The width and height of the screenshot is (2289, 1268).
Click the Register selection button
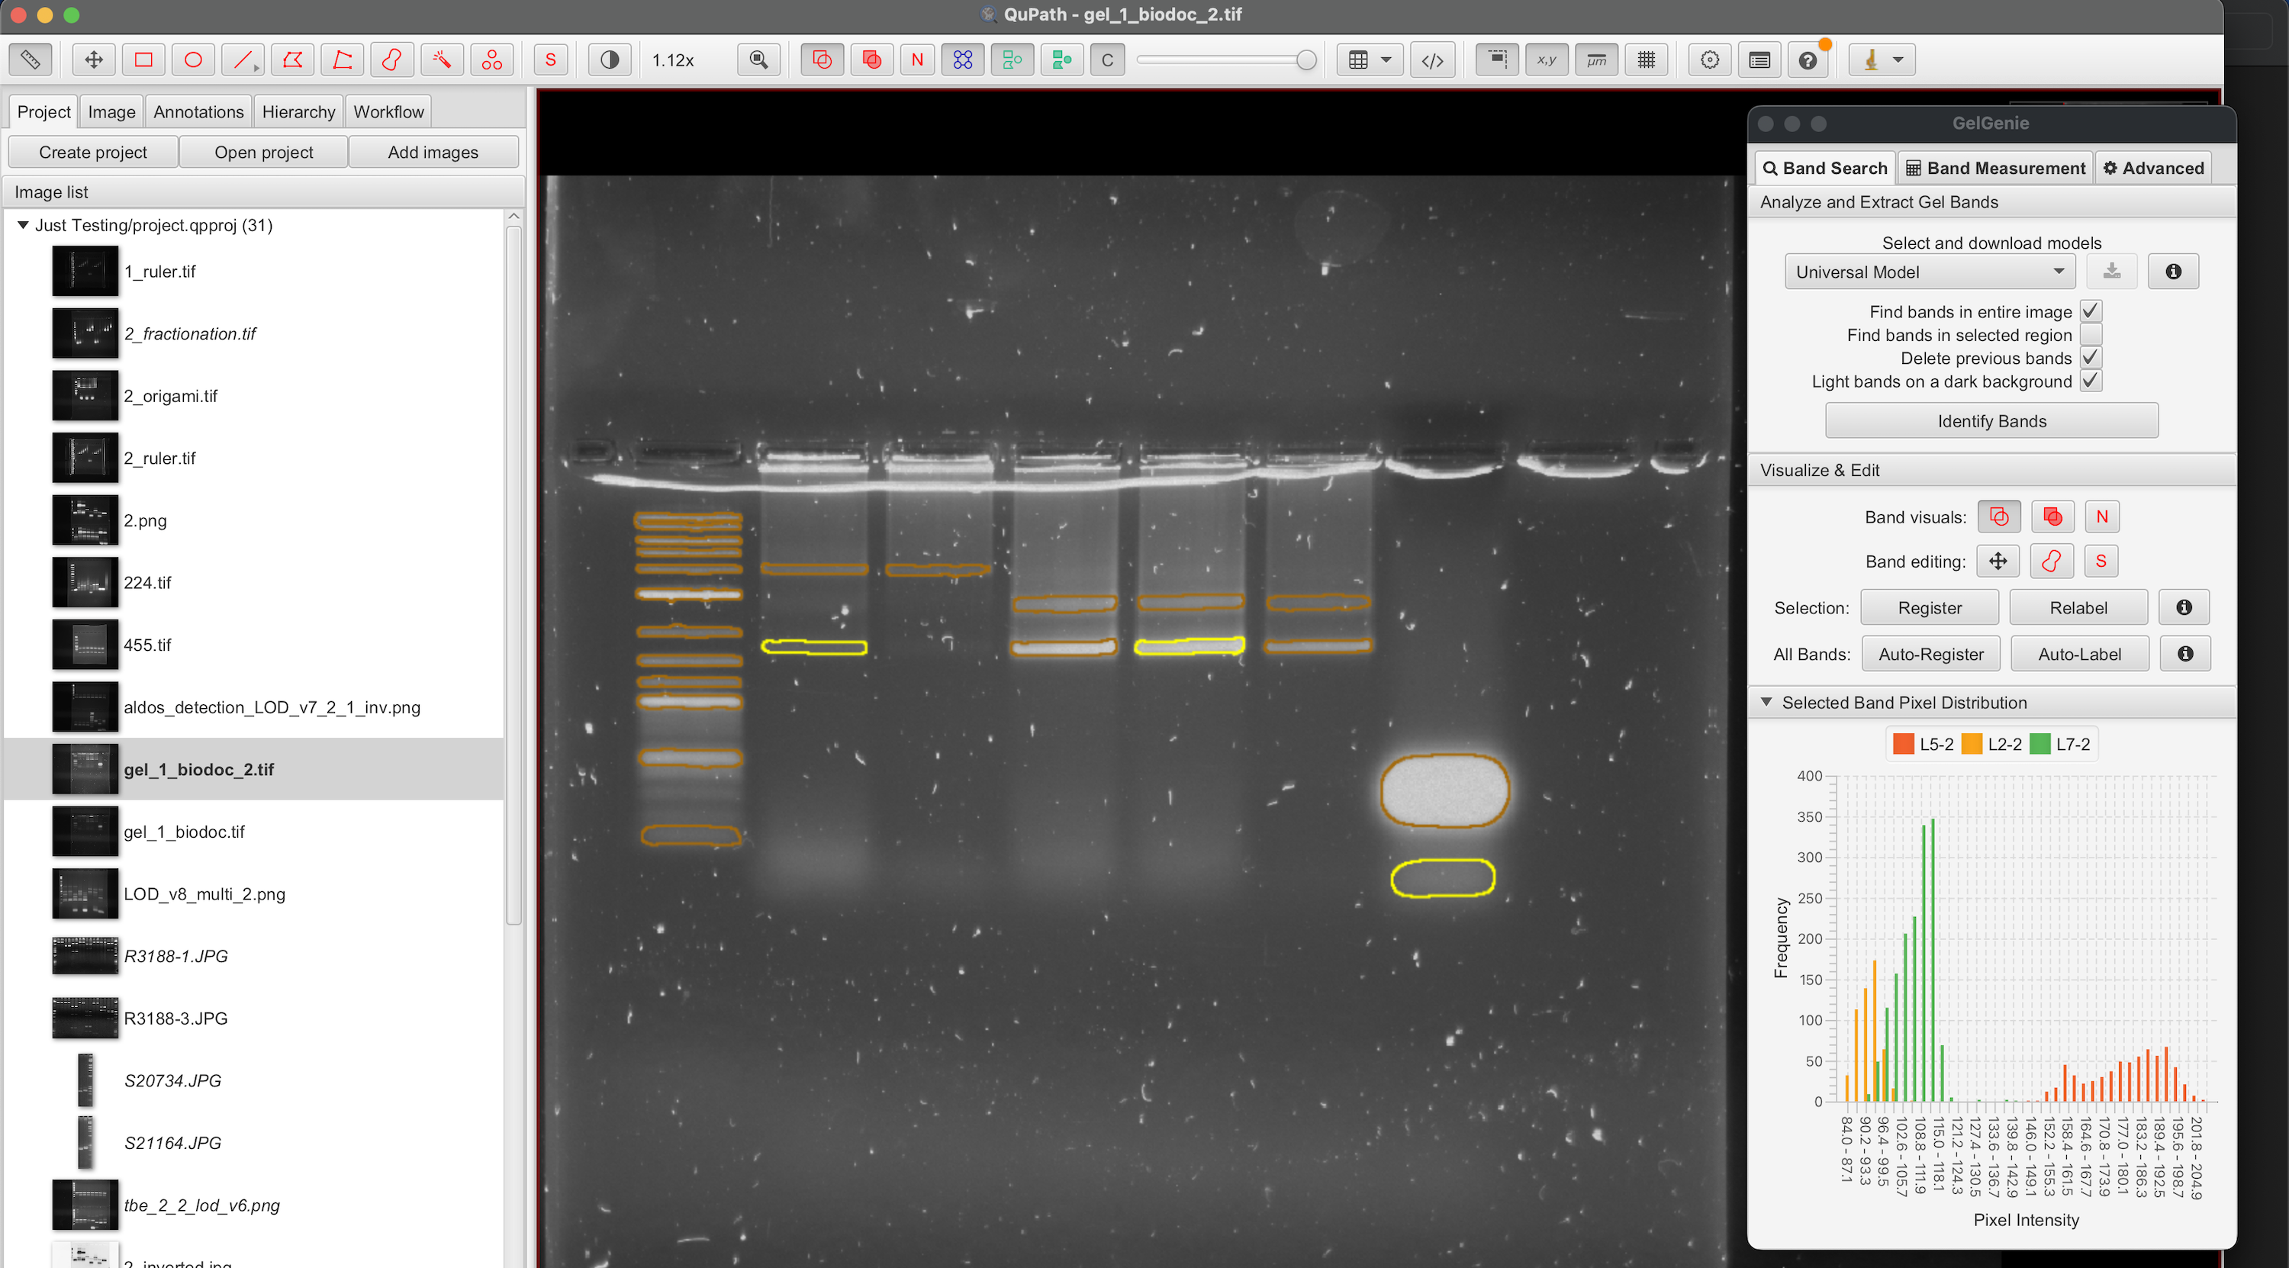tap(1930, 608)
